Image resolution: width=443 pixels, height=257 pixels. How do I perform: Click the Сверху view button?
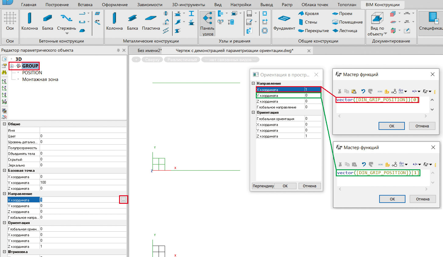point(152,60)
